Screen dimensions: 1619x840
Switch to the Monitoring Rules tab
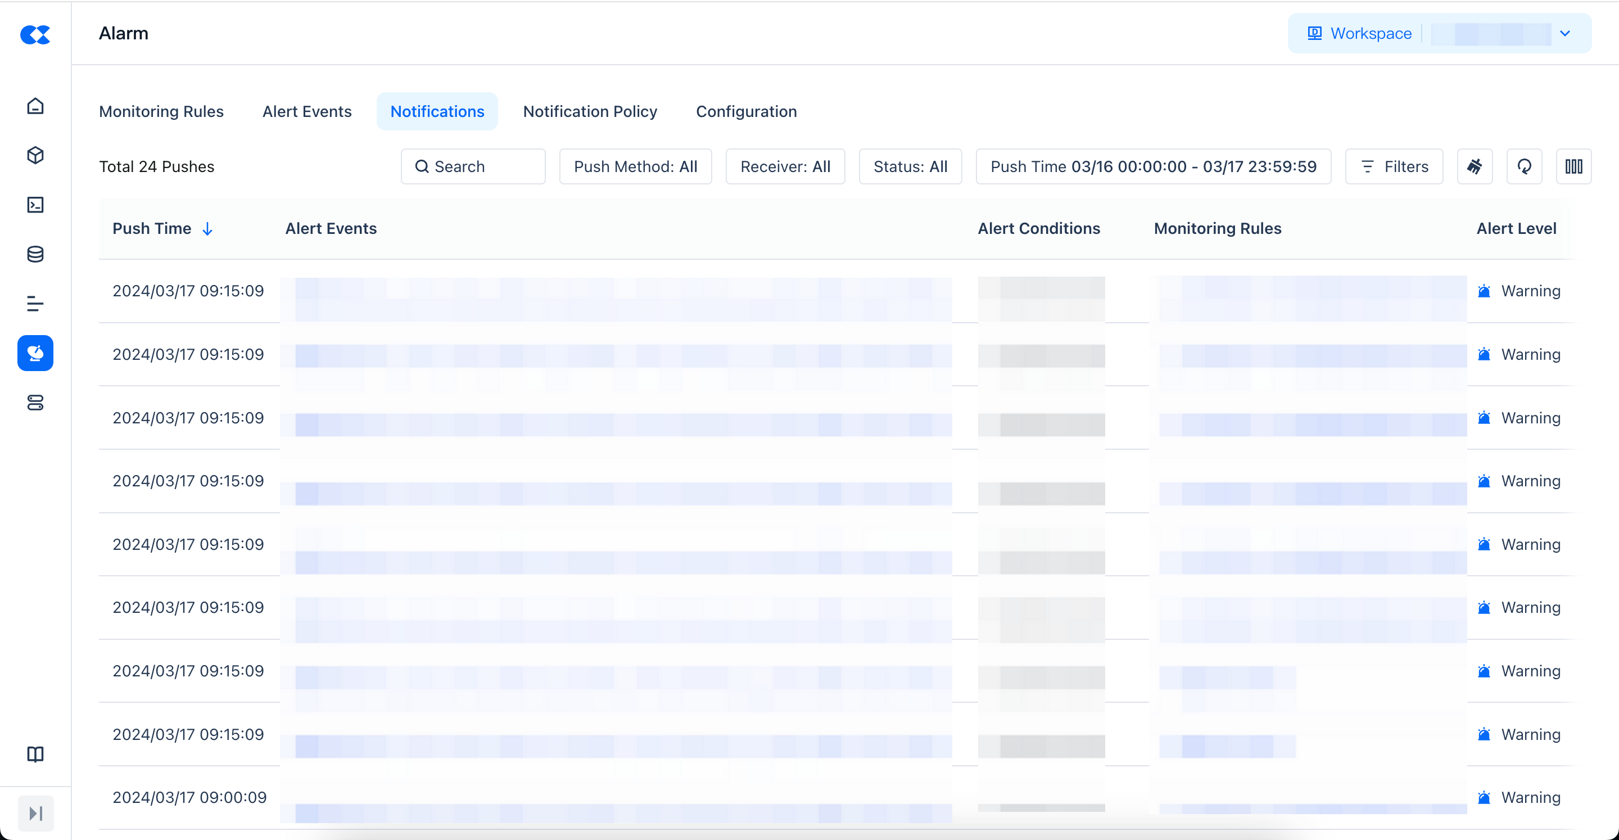[161, 111]
